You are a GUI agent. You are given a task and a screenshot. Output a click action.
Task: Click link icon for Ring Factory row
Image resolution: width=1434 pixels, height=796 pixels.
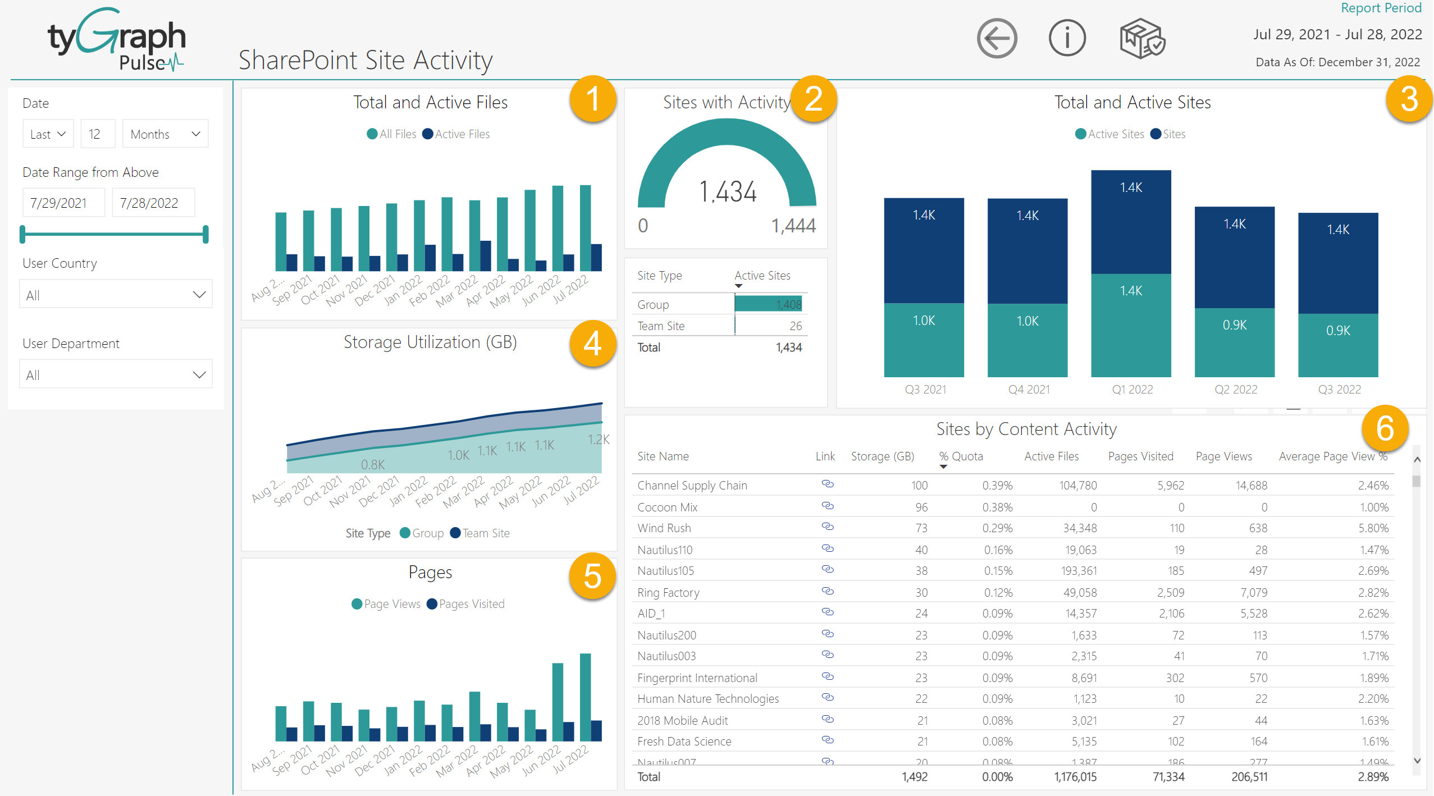coord(827,591)
